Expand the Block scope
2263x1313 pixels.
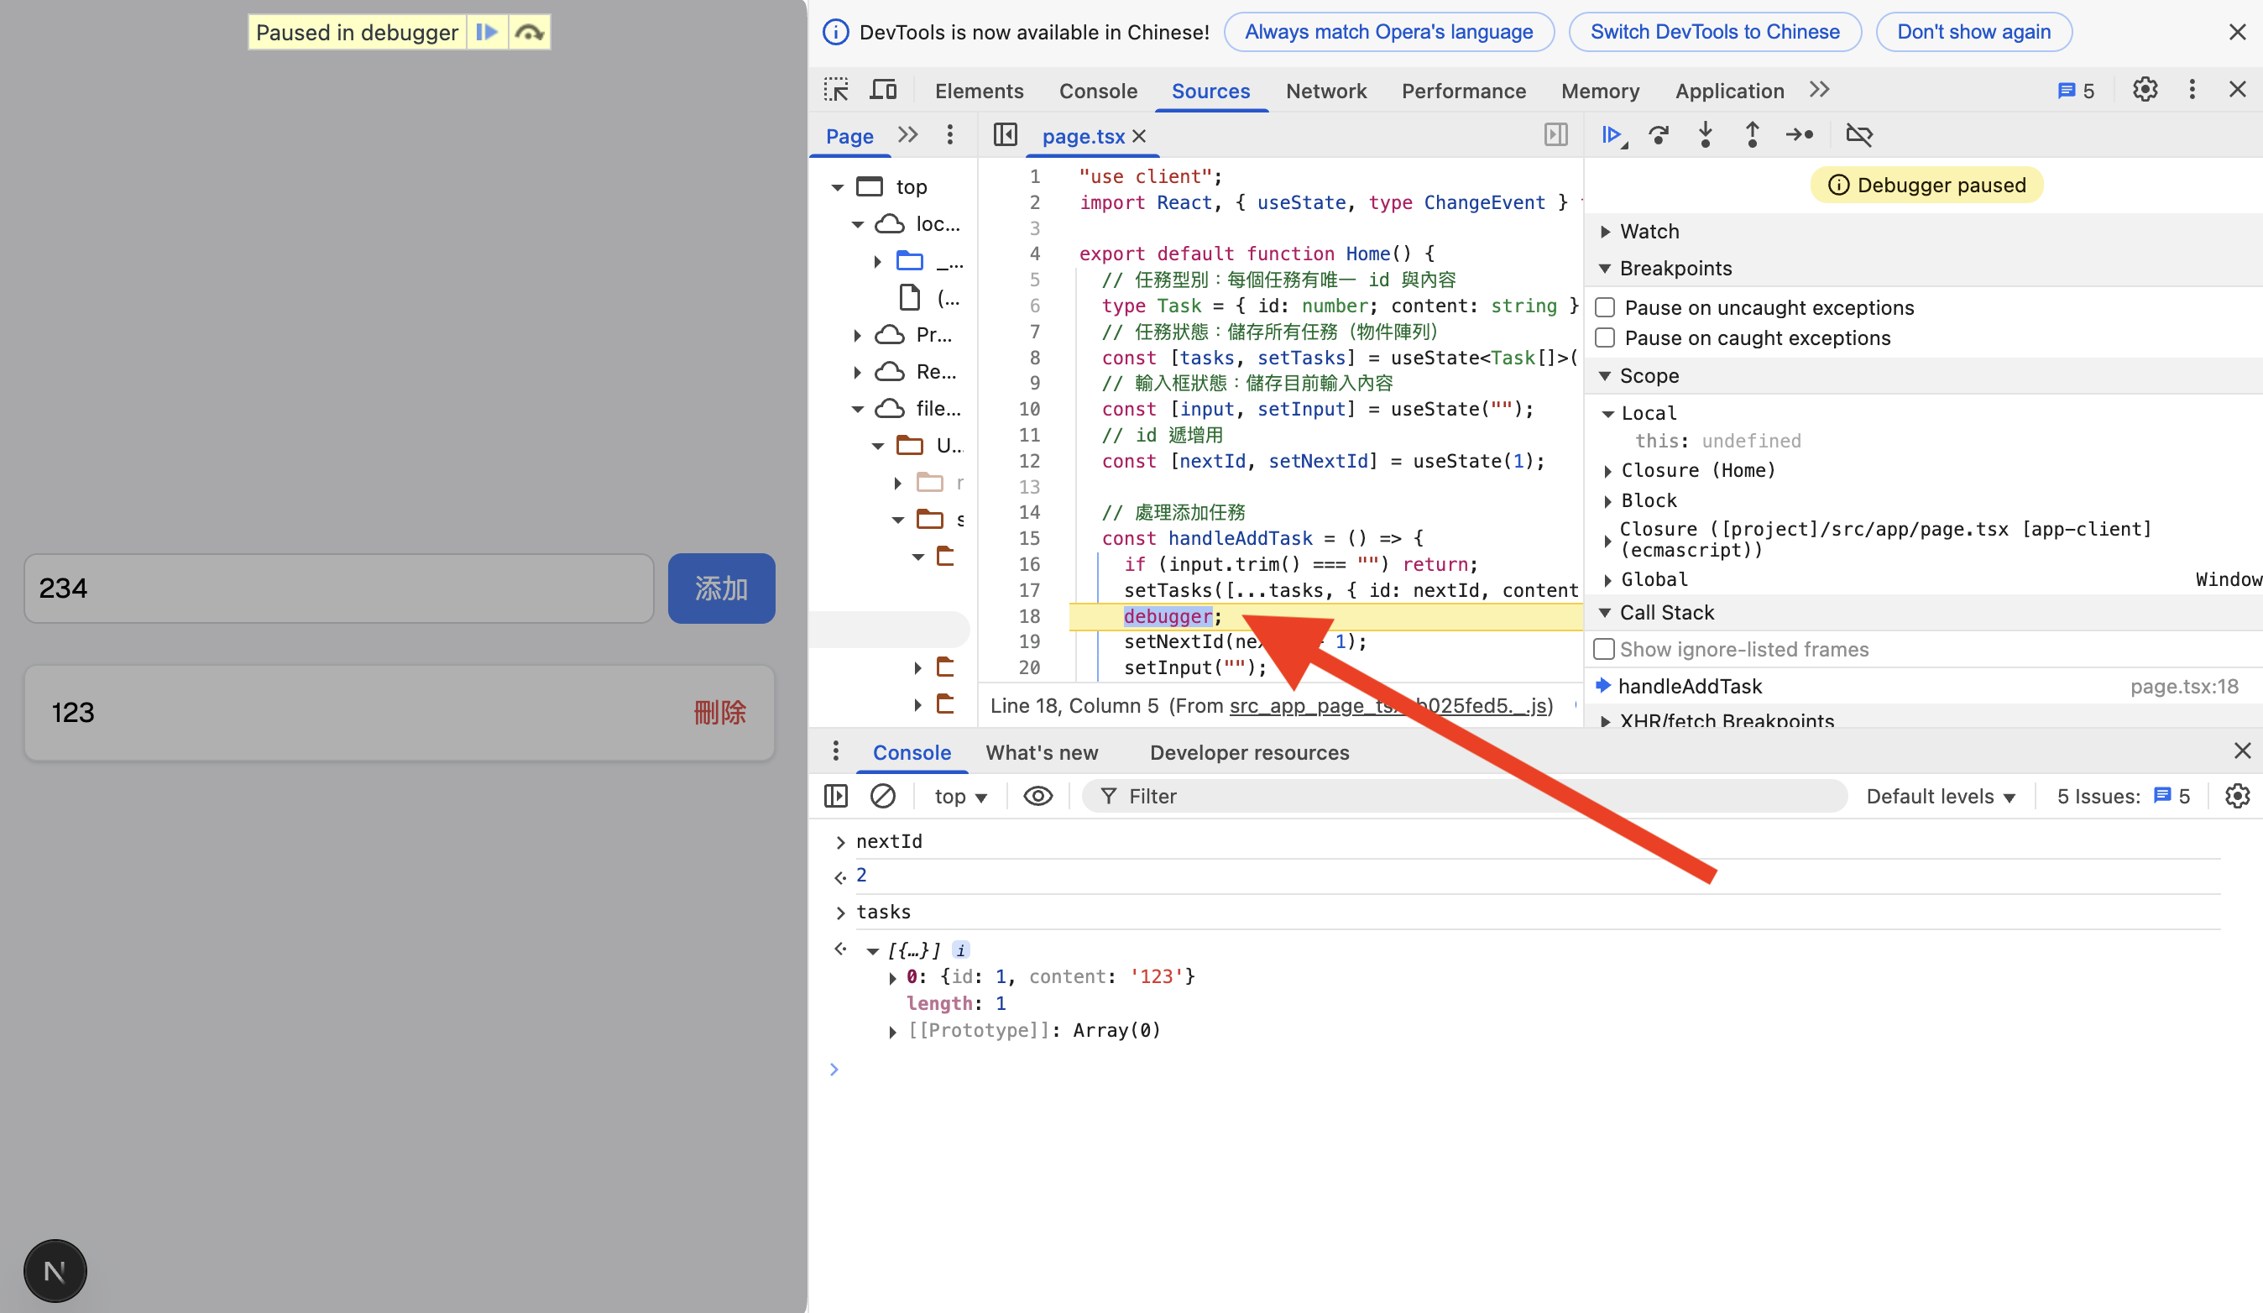[x=1608, y=501]
